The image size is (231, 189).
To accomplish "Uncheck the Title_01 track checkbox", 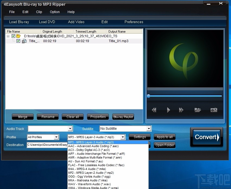I will (x=18, y=41).
